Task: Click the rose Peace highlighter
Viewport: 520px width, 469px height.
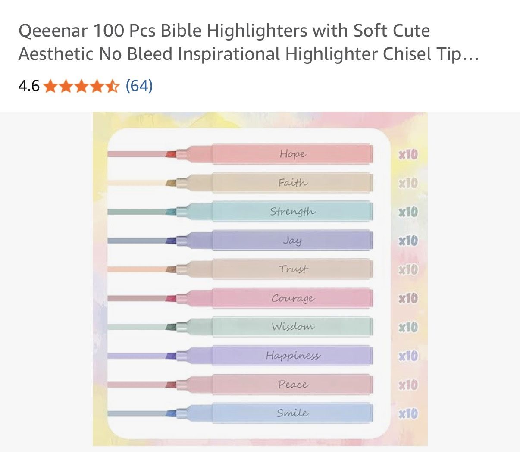Action: click(292, 384)
